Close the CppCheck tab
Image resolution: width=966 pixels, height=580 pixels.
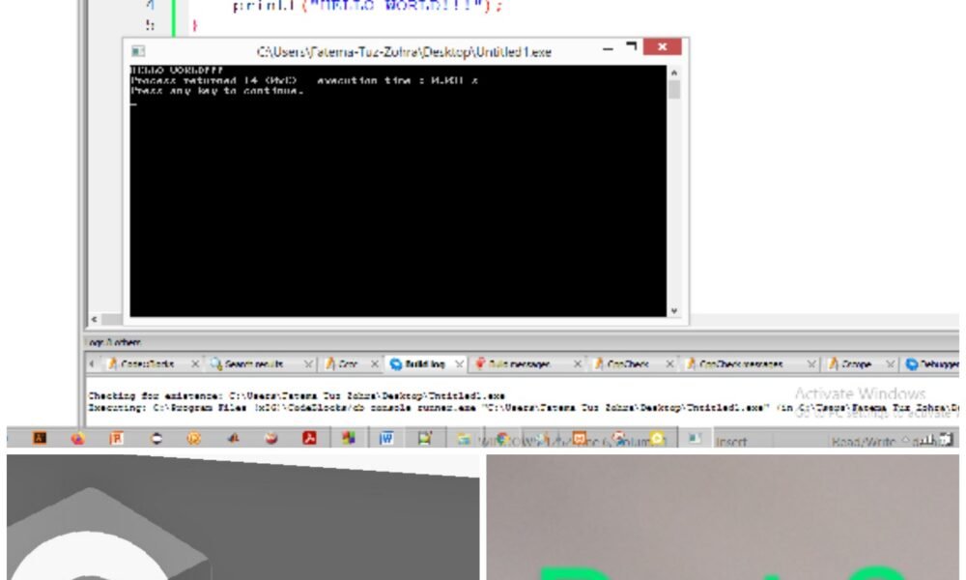(669, 364)
